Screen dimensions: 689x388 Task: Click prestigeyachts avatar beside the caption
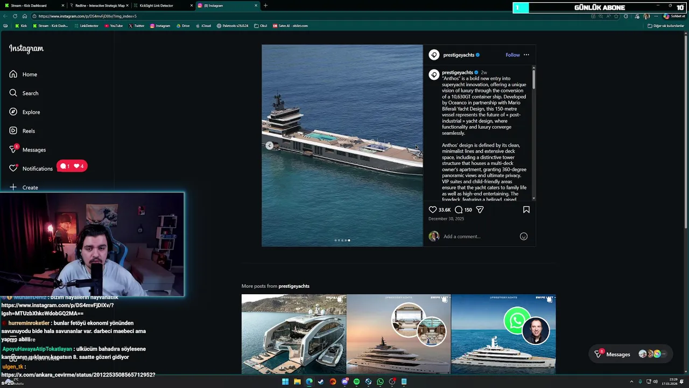[434, 75]
